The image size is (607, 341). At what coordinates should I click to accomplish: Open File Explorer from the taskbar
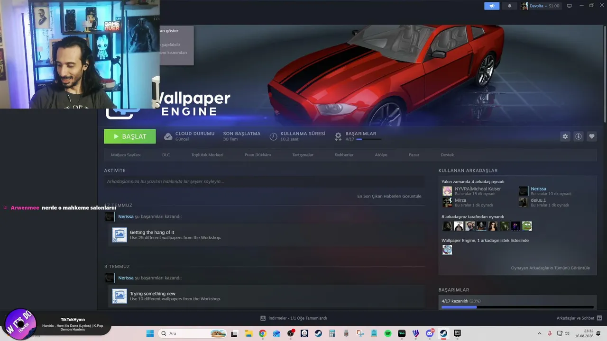tap(248, 333)
